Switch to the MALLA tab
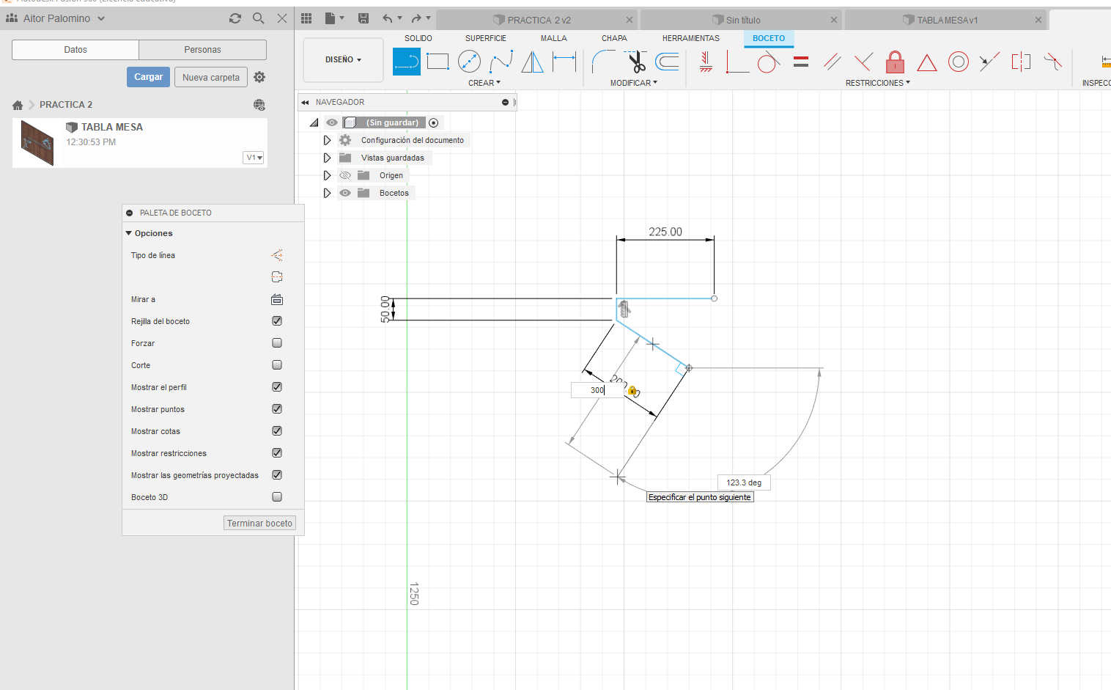The image size is (1111, 690). (x=554, y=38)
